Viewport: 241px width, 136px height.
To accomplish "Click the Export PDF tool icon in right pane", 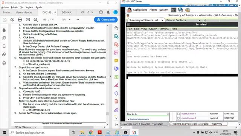I will [116, 36].
